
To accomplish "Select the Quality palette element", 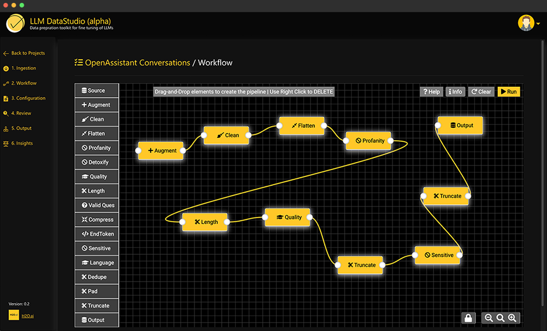I will 97,176.
